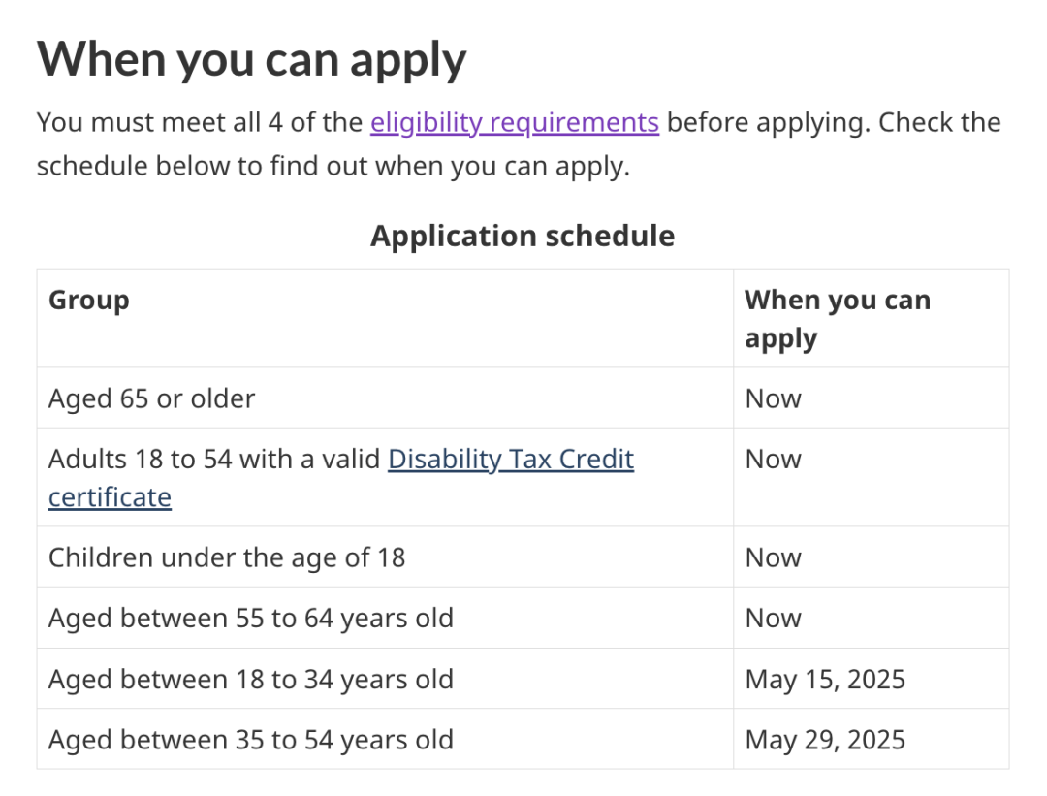Click the Application schedule table caption

tap(523, 236)
